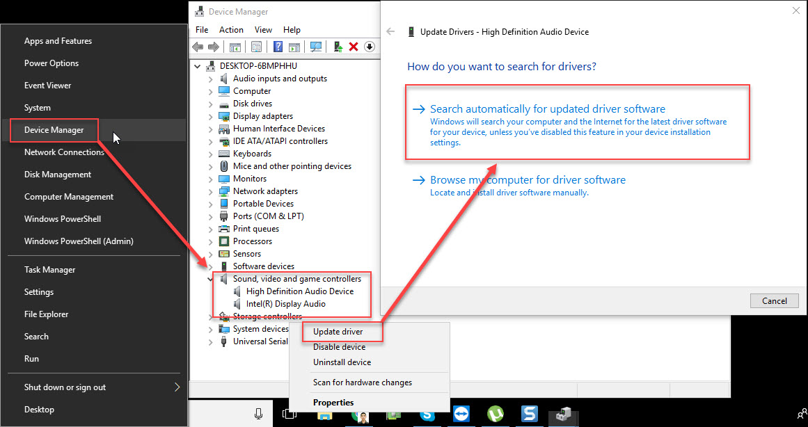
Task: Select Mice and other pointing devices
Action: tap(292, 166)
